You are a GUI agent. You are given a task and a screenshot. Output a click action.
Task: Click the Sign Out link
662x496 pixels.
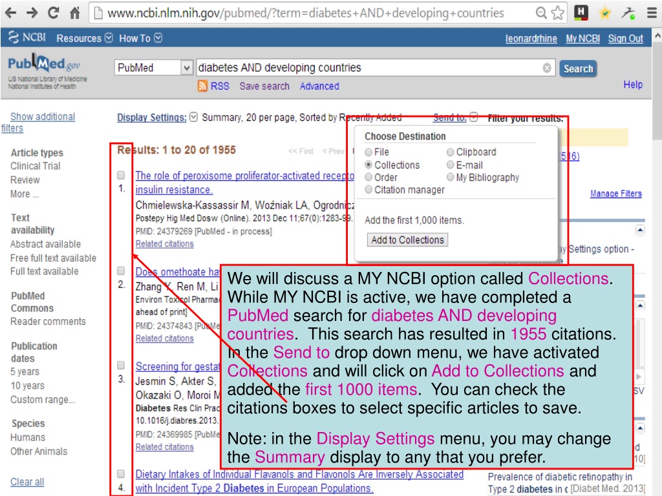point(625,38)
